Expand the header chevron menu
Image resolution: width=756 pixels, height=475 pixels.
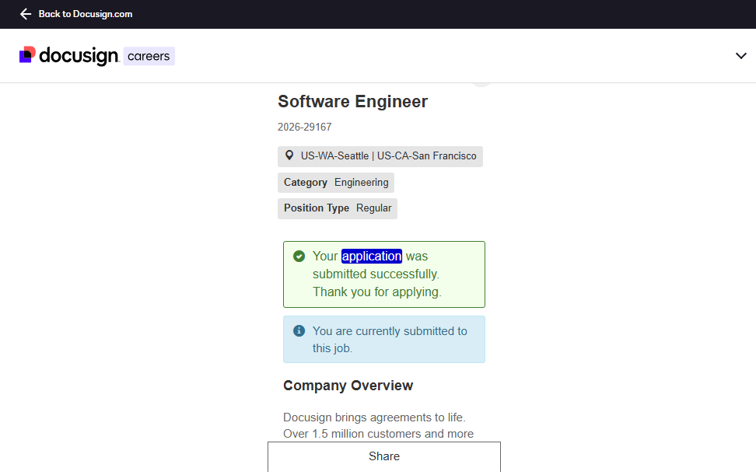[740, 56]
